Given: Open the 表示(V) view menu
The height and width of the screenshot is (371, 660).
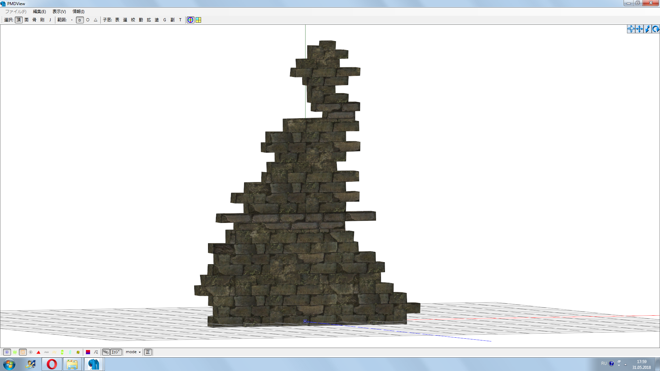Looking at the screenshot, I should point(59,12).
